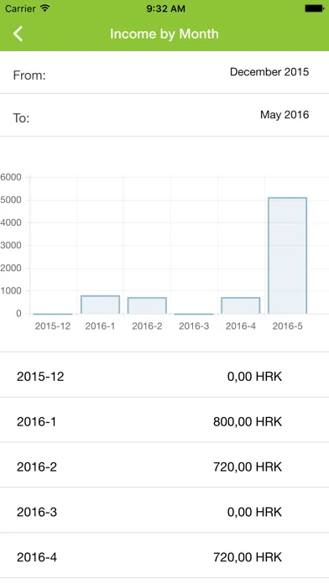Tap the back arrow in header
The width and height of the screenshot is (329, 584).
coord(18,34)
